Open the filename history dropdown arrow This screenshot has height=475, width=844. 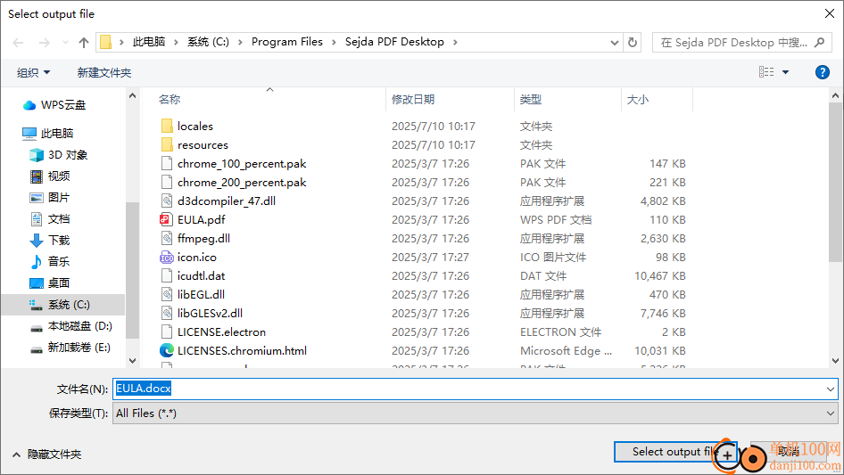click(830, 389)
